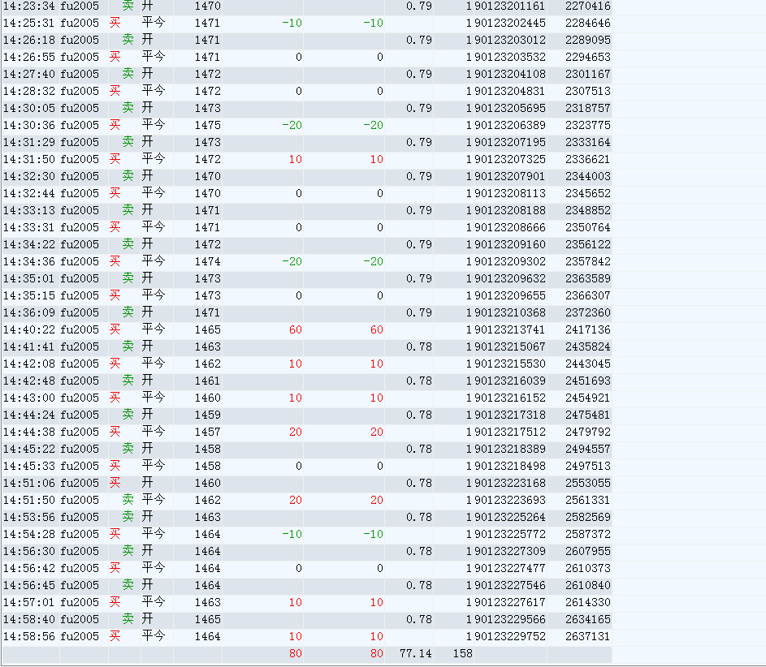
Task: Select total volume 158 in summary row
Action: pyautogui.click(x=463, y=655)
